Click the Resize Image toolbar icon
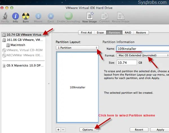This screenshot has width=169, height=133. click(x=121, y=16)
